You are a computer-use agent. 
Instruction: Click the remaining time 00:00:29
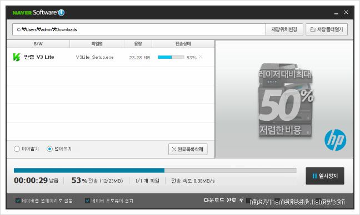(x=31, y=180)
